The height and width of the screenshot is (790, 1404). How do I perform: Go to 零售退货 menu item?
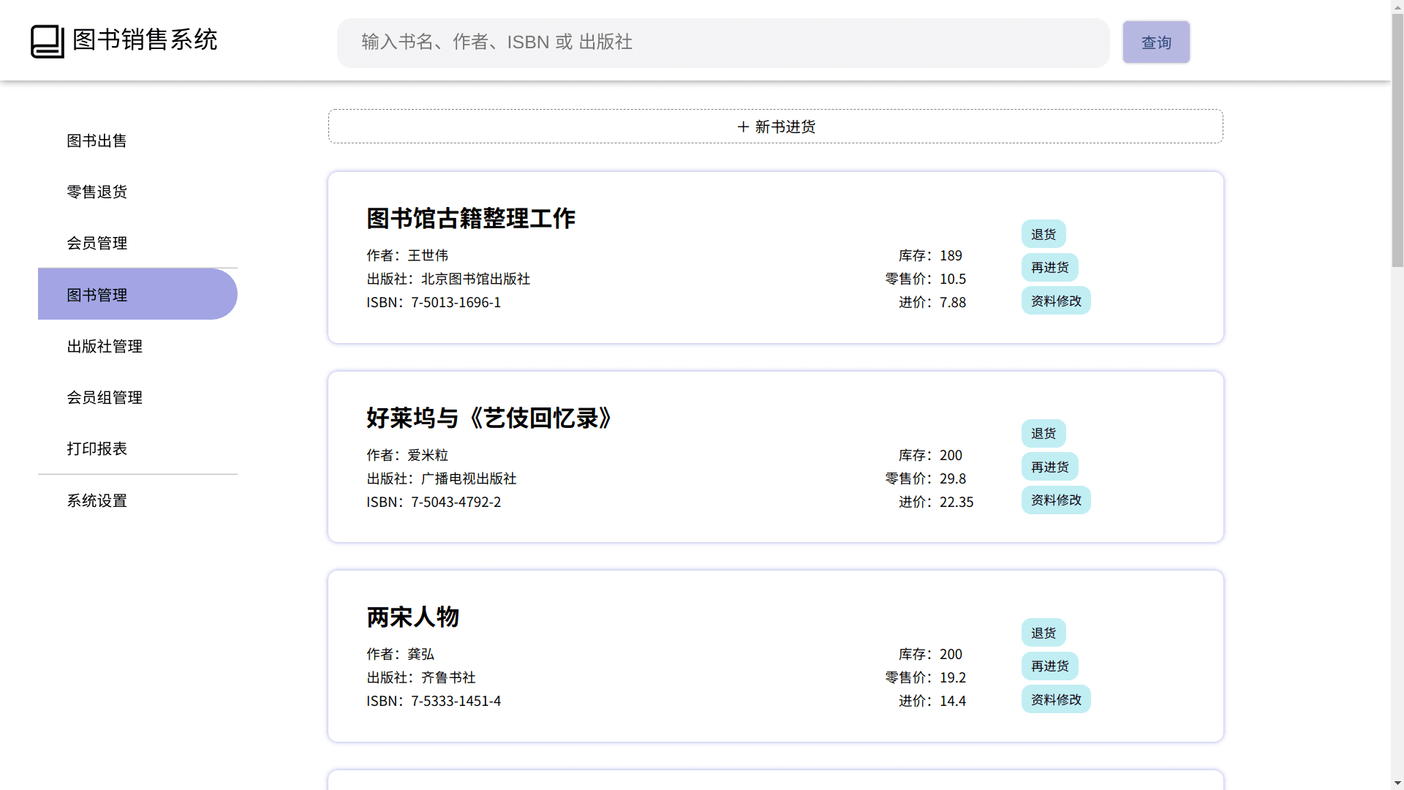pyautogui.click(x=97, y=192)
